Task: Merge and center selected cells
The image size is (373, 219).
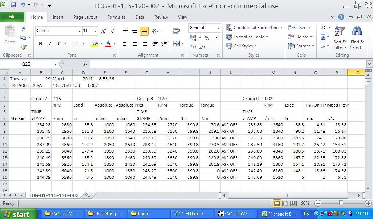Action: [177, 43]
